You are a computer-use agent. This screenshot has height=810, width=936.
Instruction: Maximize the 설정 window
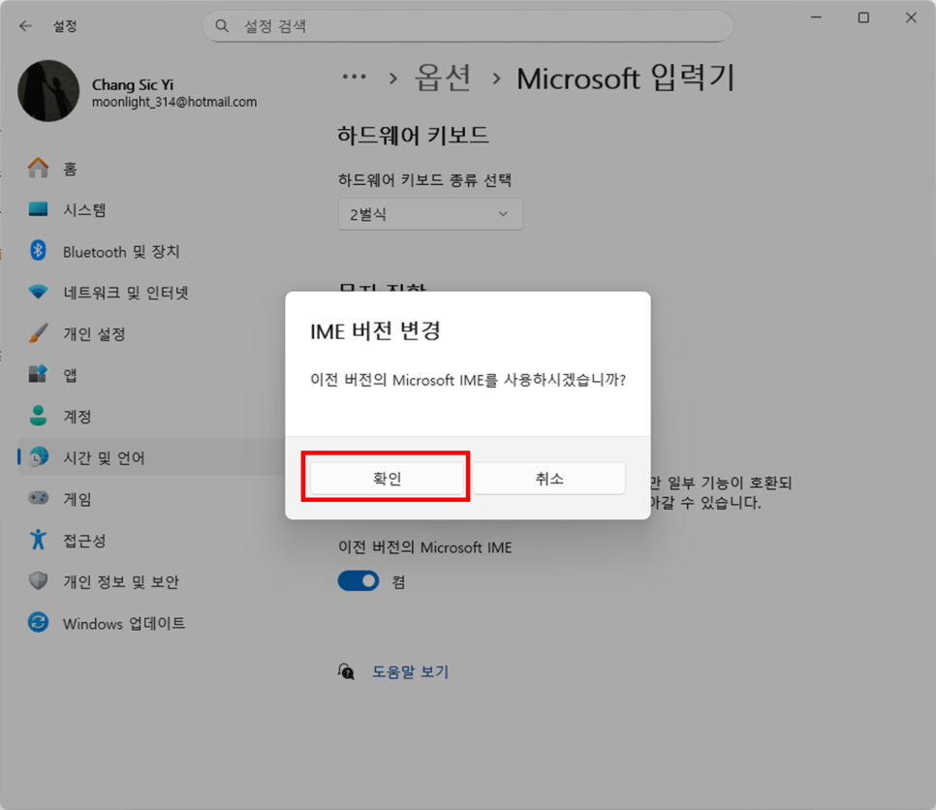[x=863, y=17]
